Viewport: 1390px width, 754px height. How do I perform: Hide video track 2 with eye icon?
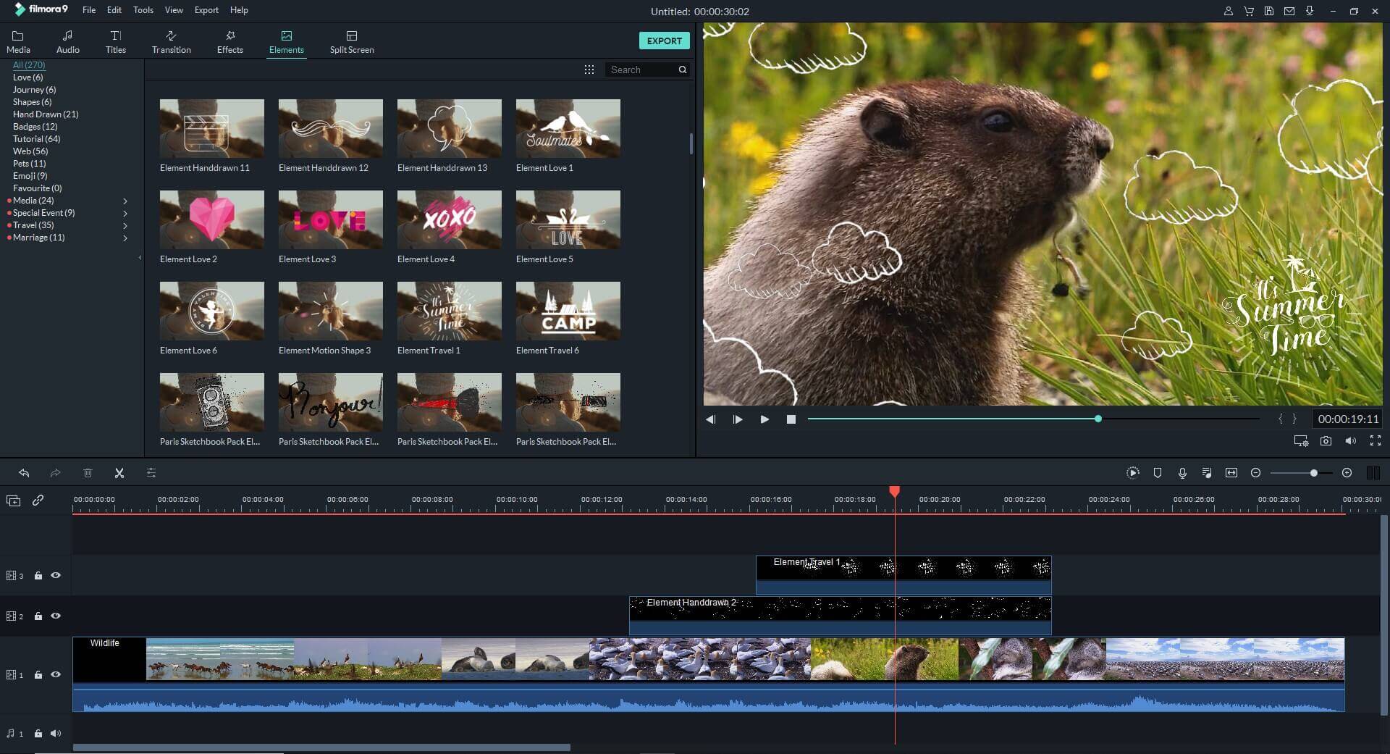pos(56,616)
